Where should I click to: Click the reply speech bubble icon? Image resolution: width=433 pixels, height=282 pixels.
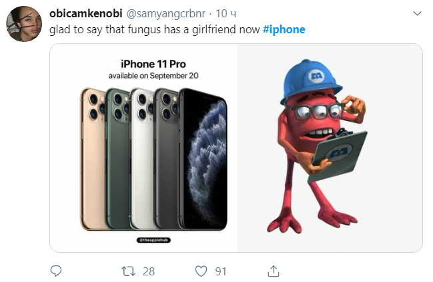[56, 271]
